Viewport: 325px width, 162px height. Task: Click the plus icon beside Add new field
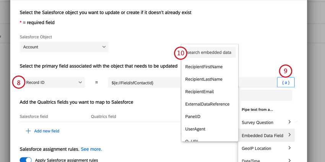28,131
